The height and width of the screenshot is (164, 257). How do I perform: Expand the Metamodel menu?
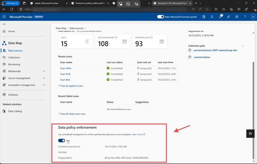44,71
